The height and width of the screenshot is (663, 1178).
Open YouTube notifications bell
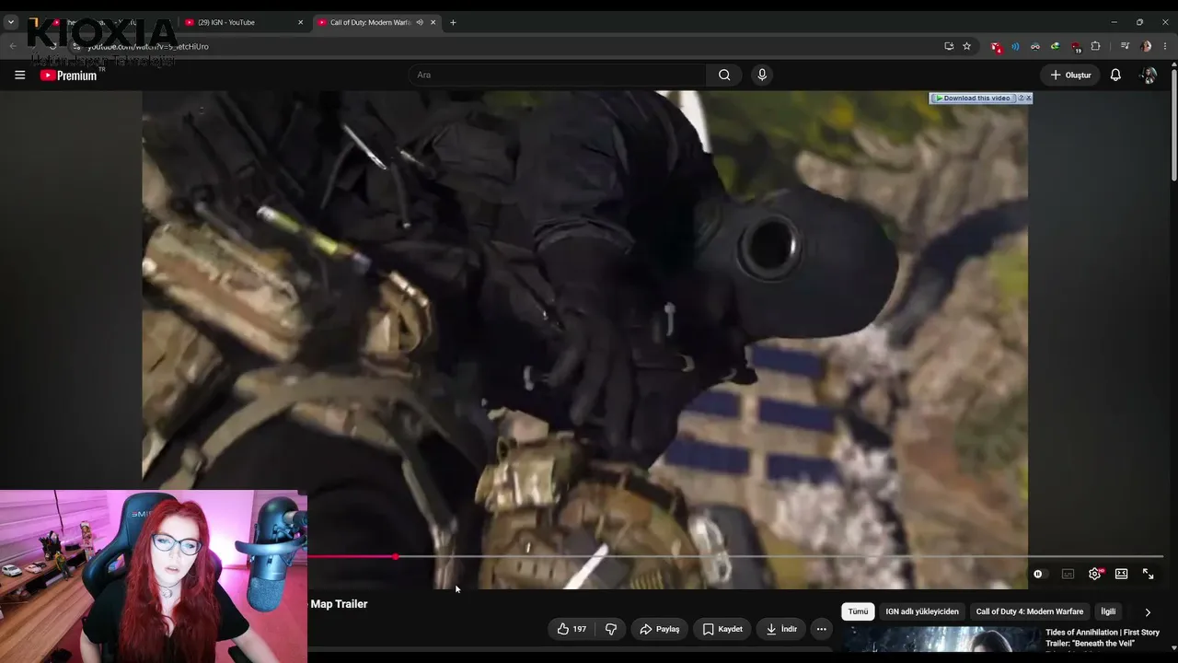1115,75
